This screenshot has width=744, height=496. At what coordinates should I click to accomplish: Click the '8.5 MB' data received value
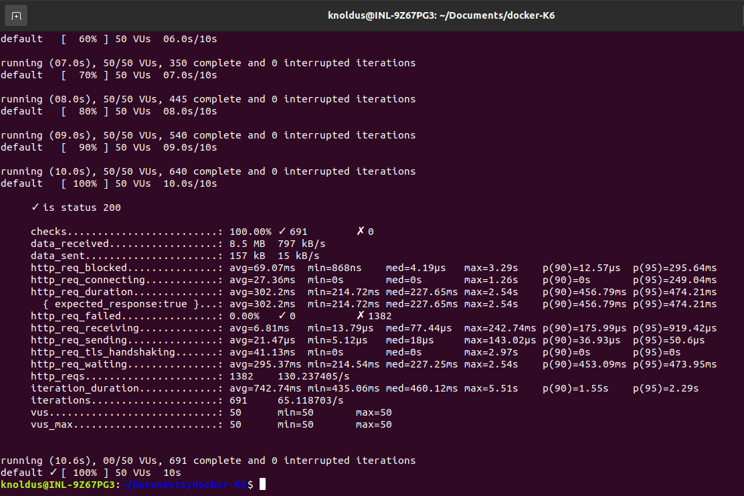tap(247, 244)
